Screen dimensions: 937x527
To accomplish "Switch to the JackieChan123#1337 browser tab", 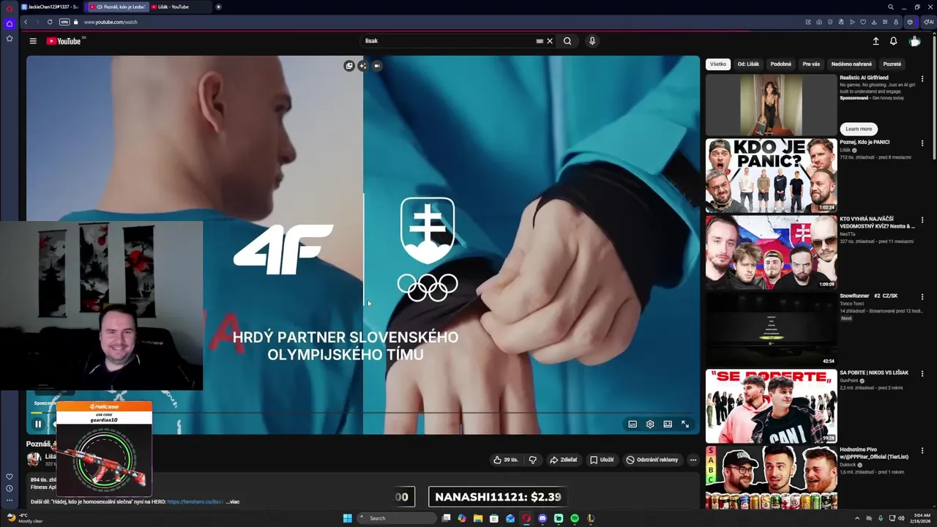I will (x=50, y=7).
